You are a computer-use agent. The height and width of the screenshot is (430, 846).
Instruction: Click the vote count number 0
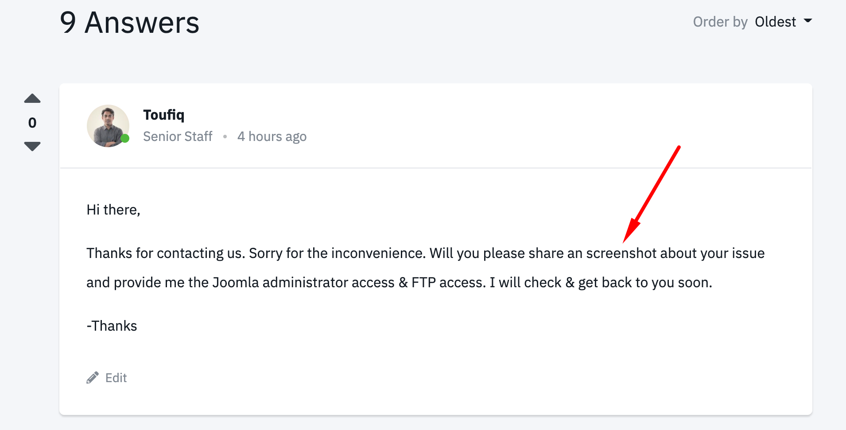tap(32, 123)
